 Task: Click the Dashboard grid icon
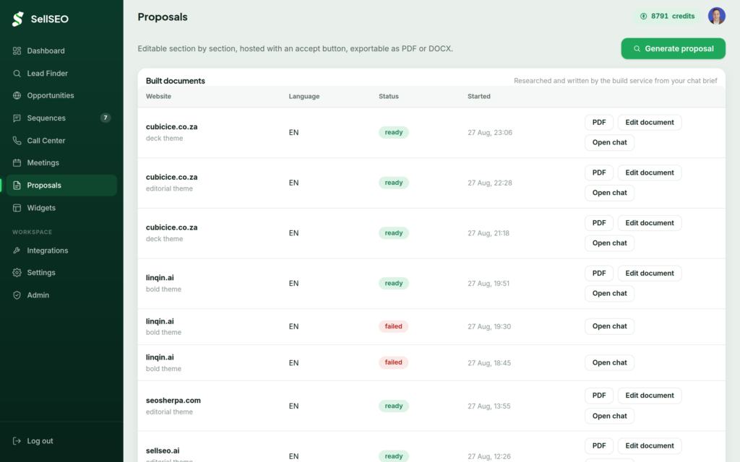pos(17,51)
